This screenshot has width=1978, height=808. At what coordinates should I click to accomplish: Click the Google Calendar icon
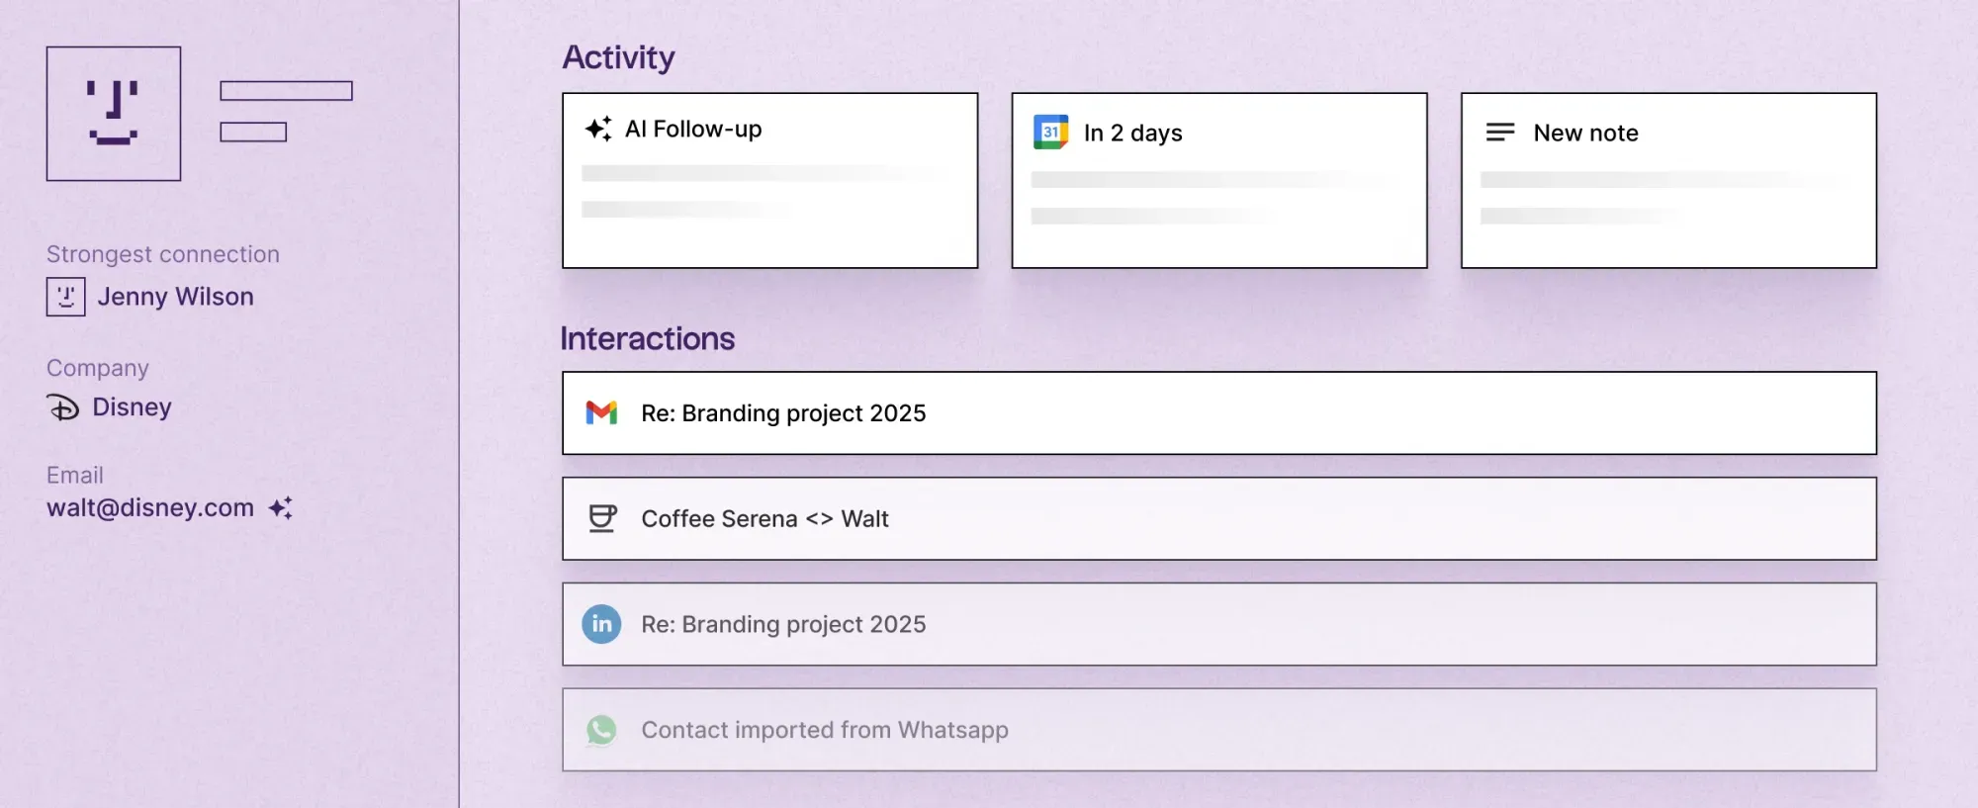click(x=1050, y=133)
